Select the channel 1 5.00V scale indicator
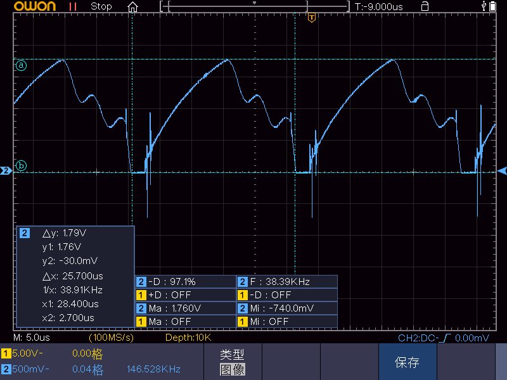The width and height of the screenshot is (507, 380). tap(22, 353)
